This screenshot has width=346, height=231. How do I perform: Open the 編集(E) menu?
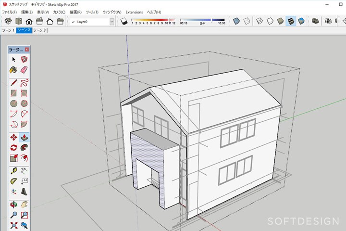[27, 12]
